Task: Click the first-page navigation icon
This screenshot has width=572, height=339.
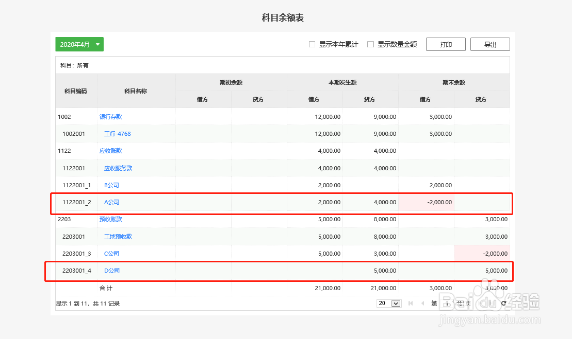Action: coord(410,303)
